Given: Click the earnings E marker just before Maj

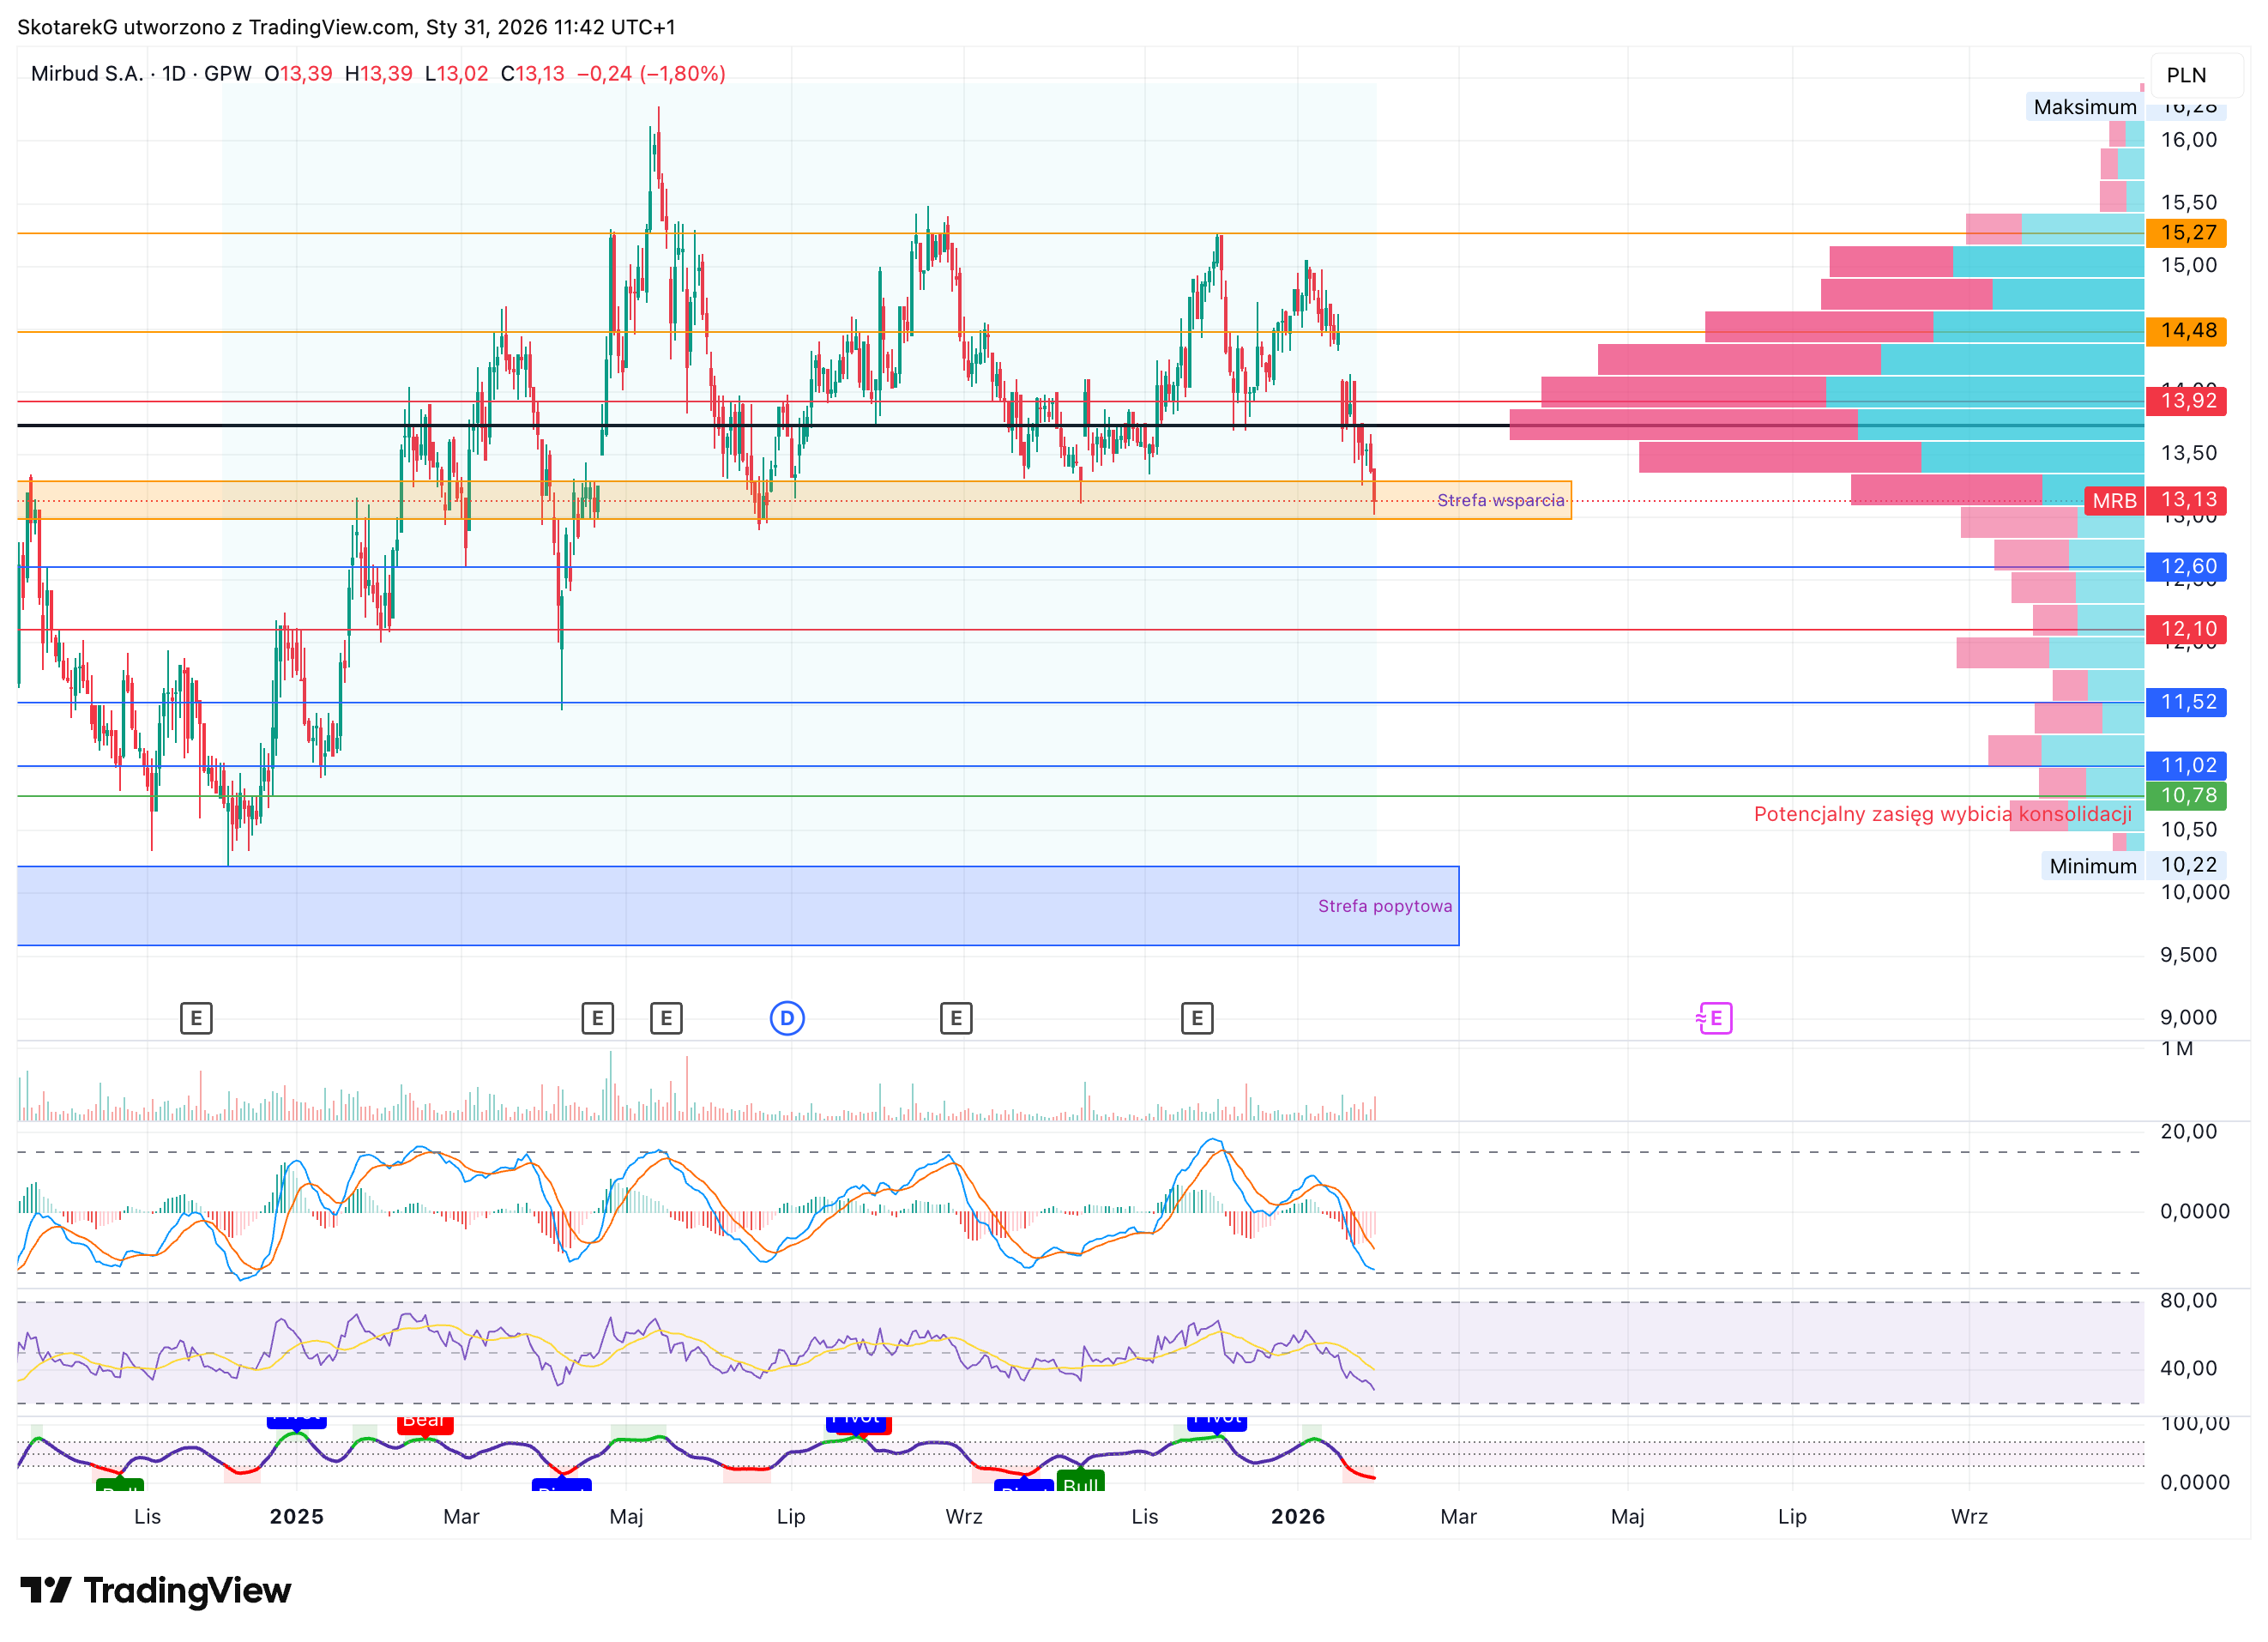Looking at the screenshot, I should point(597,1018).
